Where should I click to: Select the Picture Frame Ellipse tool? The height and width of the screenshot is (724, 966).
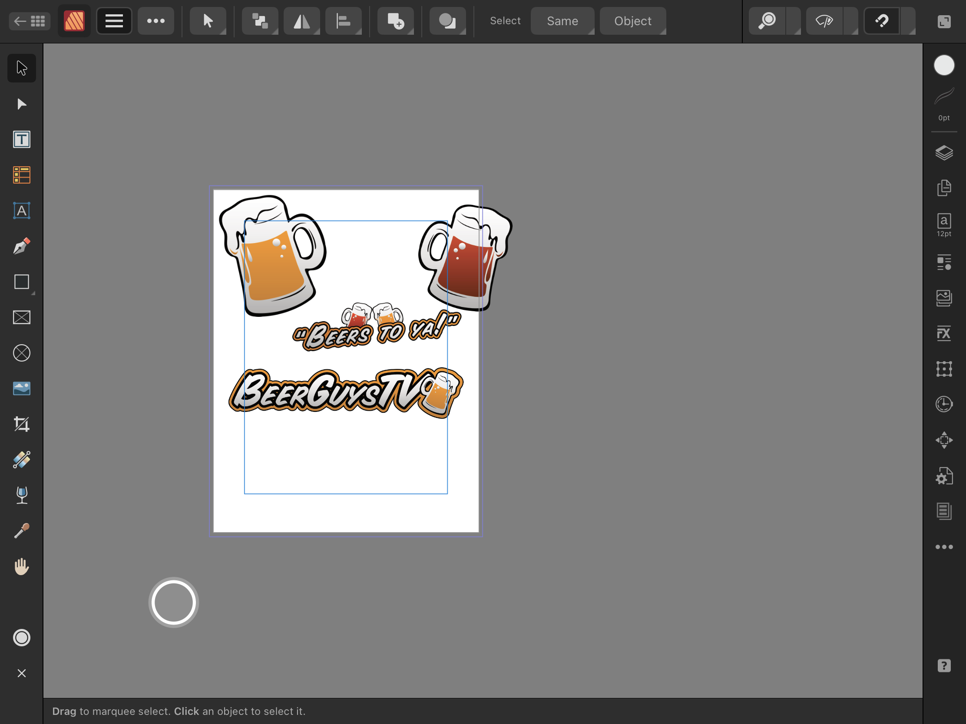[21, 353]
